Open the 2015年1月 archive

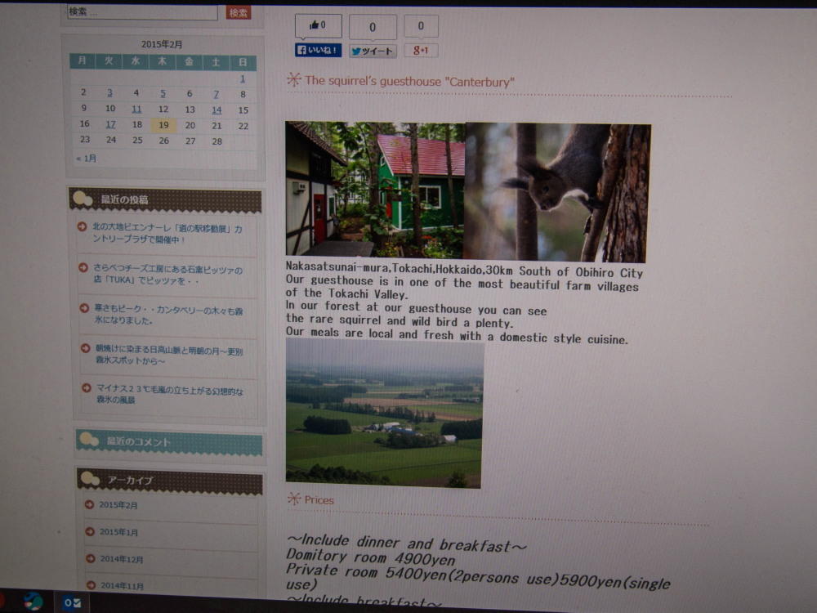pyautogui.click(x=118, y=532)
